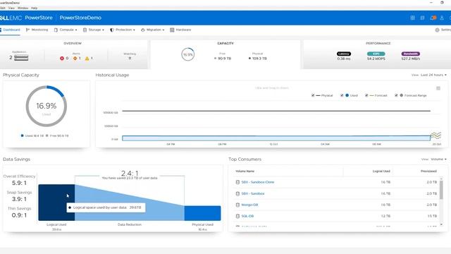Screen dimensions: 451x254
Task: Open the SBX - Sandbox Clone volume link
Action: pos(258,182)
